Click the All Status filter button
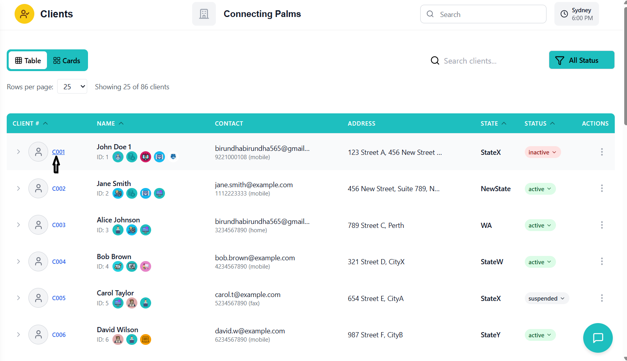Viewport: 627px width, 361px height. (x=581, y=60)
